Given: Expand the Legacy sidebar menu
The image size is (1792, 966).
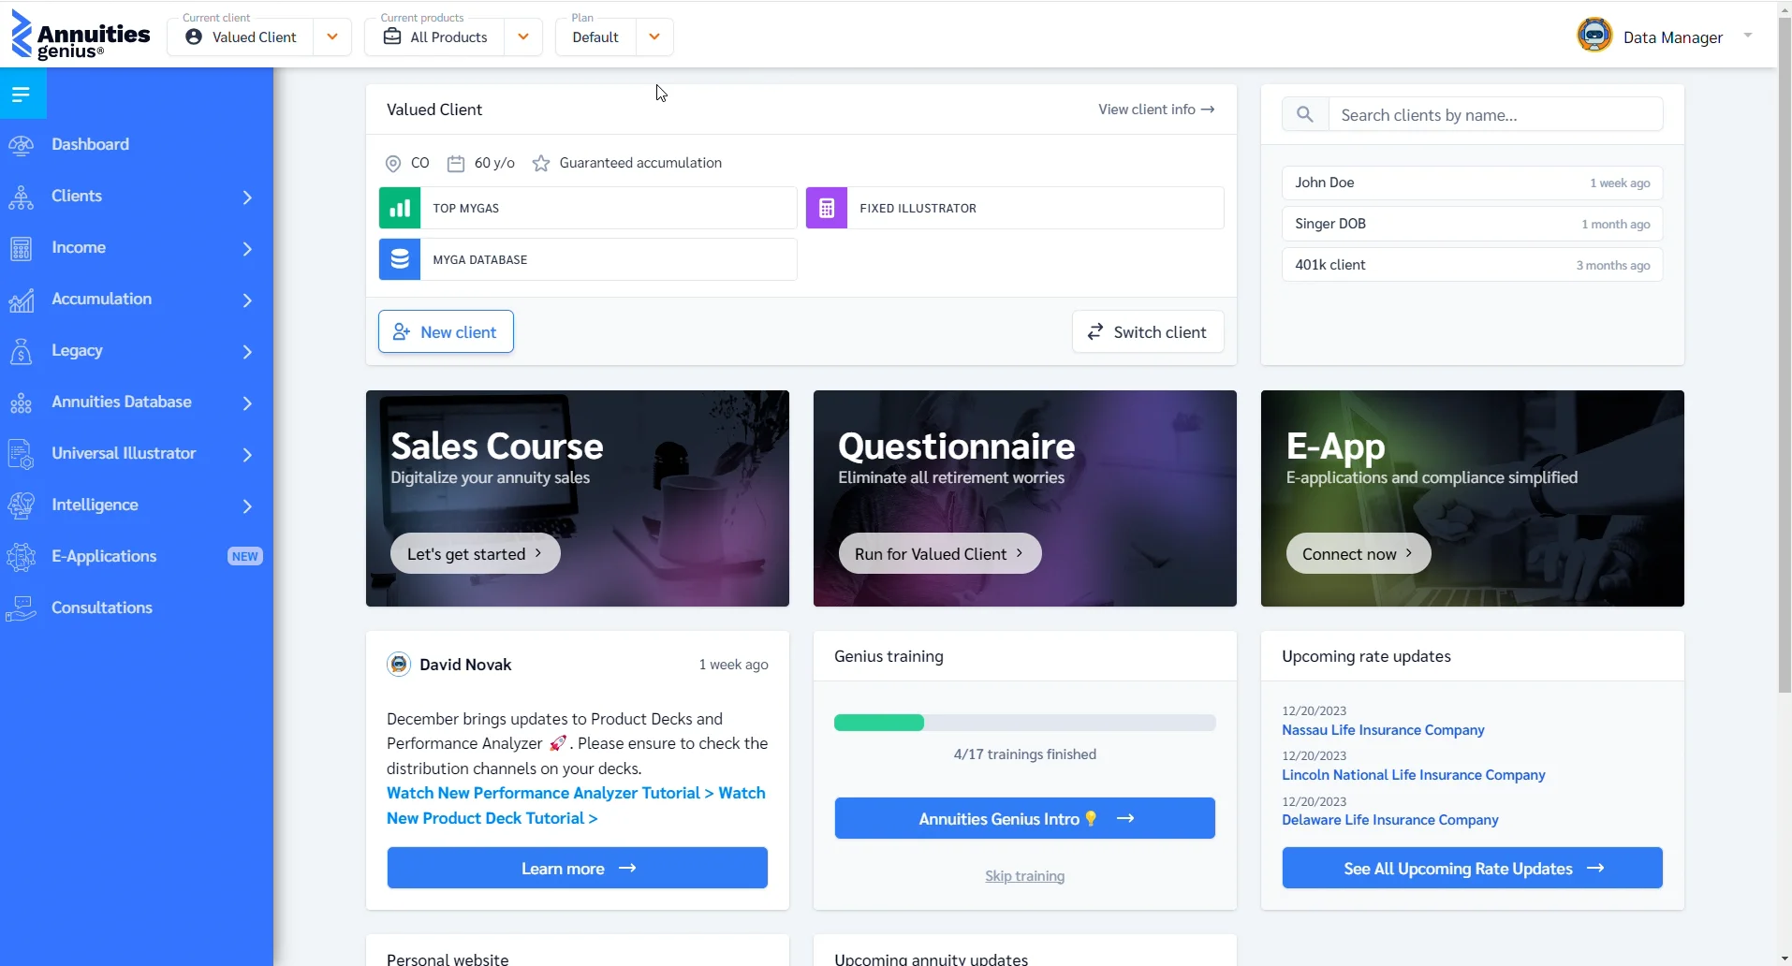Looking at the screenshot, I should [247, 351].
